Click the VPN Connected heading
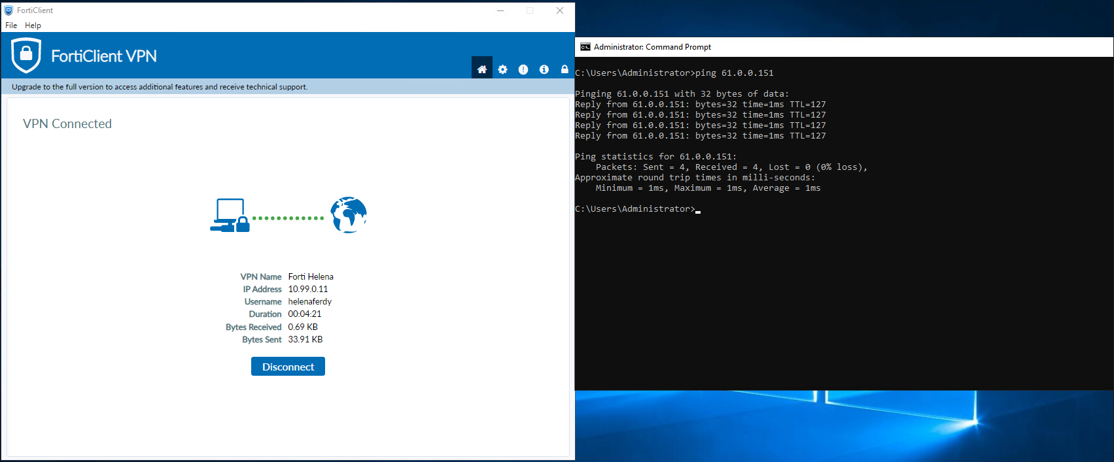 pos(67,124)
